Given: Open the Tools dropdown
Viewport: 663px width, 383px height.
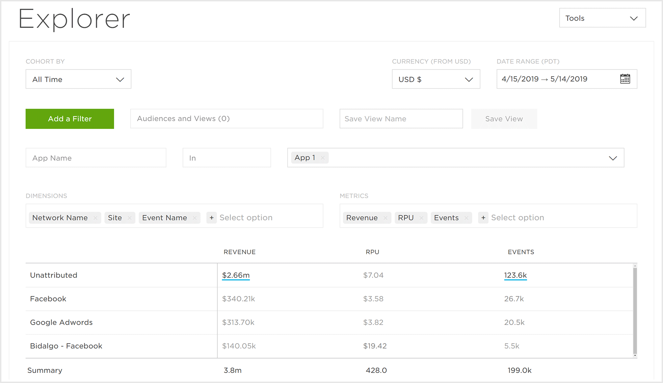Looking at the screenshot, I should (602, 18).
